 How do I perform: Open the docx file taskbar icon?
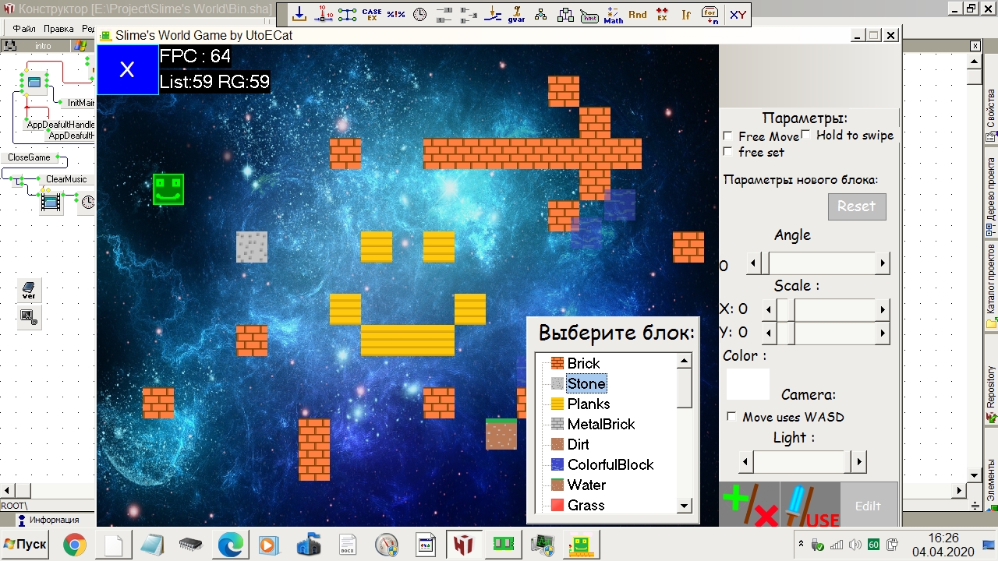tap(348, 545)
